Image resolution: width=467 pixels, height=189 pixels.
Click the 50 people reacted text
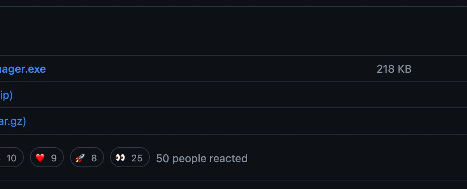point(202,158)
